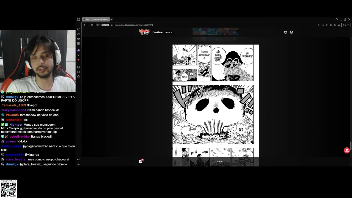Open a new browser tab
This screenshot has height=198, width=352.
(112, 20)
